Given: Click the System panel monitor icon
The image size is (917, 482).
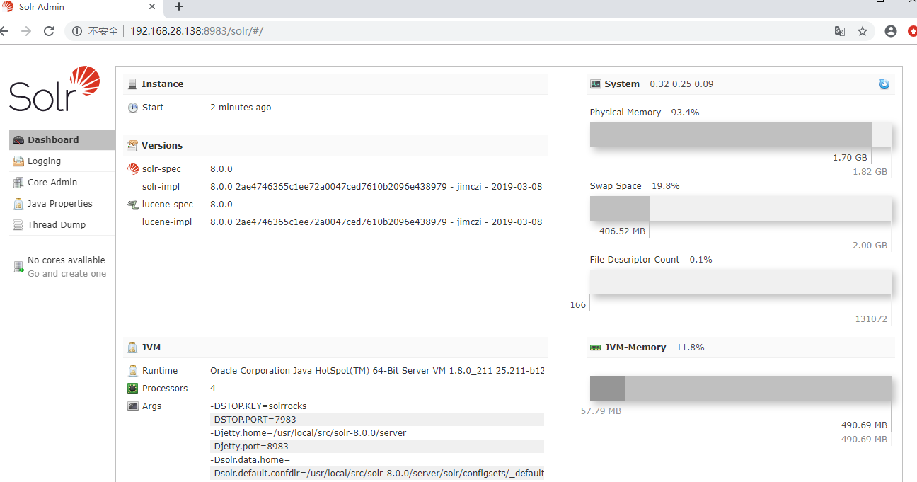Looking at the screenshot, I should [595, 84].
